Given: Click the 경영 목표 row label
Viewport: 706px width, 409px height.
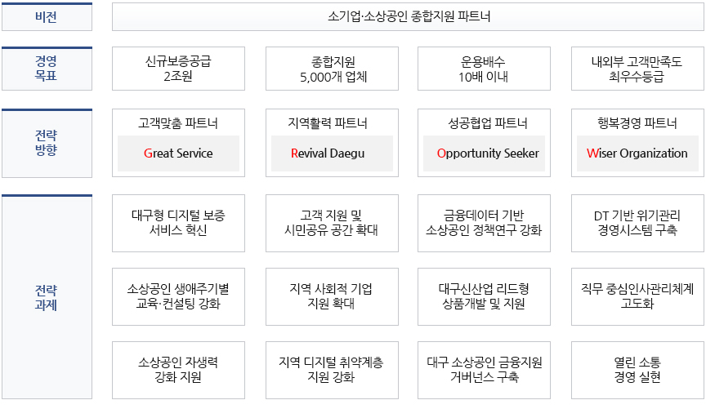Looking at the screenshot, I should click(x=47, y=69).
